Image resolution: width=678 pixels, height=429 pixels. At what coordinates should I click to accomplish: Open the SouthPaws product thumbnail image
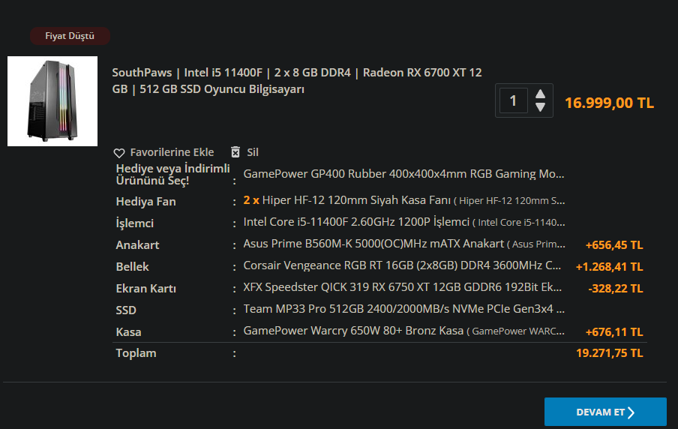point(52,101)
